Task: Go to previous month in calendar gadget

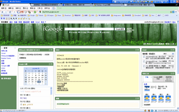Action: [27, 68]
